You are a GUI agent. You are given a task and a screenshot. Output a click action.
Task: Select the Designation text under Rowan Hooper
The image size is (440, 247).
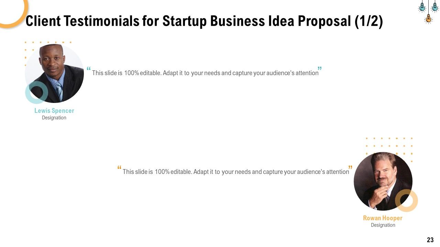(x=383, y=225)
